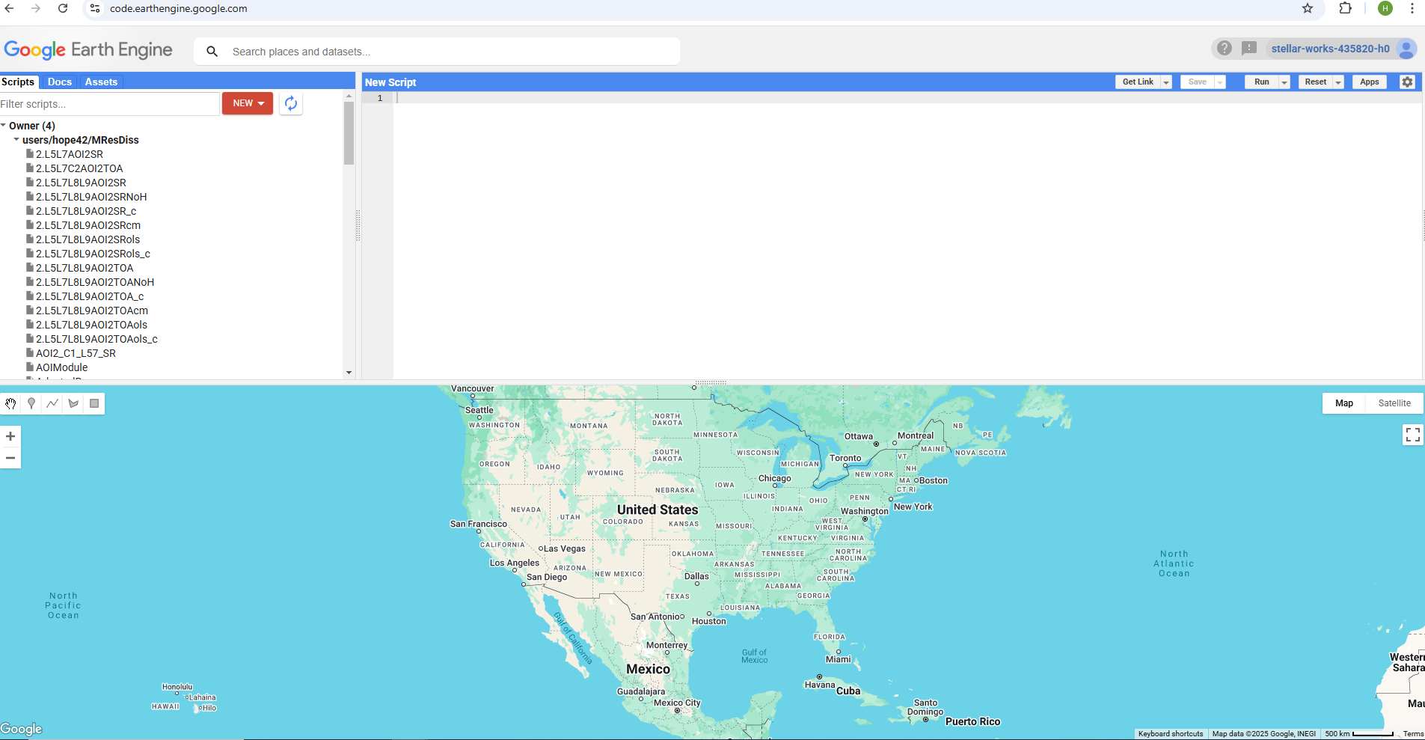The width and height of the screenshot is (1425, 740).
Task: Select the hand pan map tool
Action: click(10, 403)
